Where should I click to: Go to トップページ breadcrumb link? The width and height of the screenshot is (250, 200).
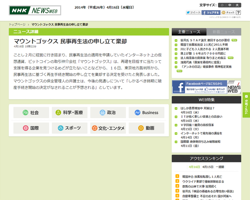click(x=17, y=24)
